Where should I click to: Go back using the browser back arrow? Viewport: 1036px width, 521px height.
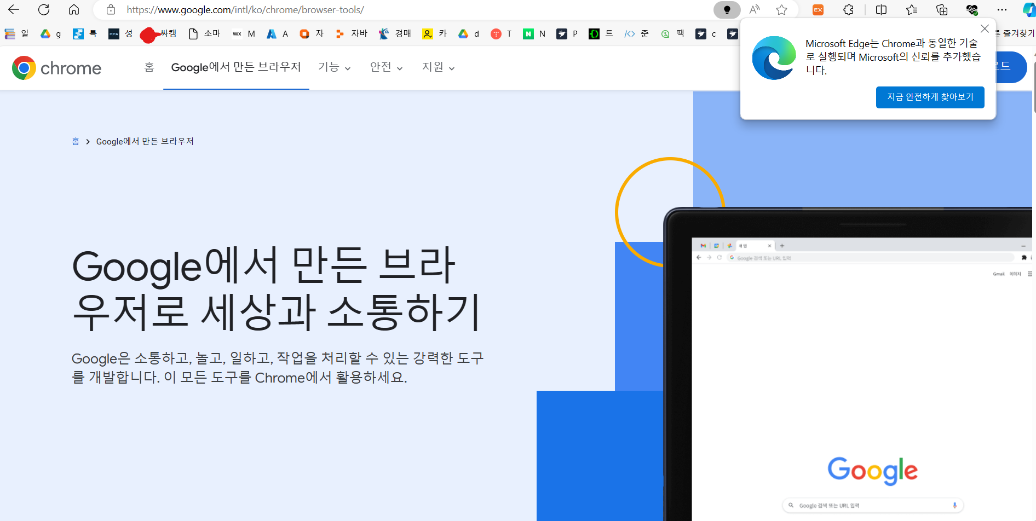[14, 10]
